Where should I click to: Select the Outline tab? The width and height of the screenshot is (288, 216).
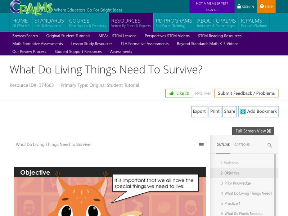pyautogui.click(x=222, y=144)
